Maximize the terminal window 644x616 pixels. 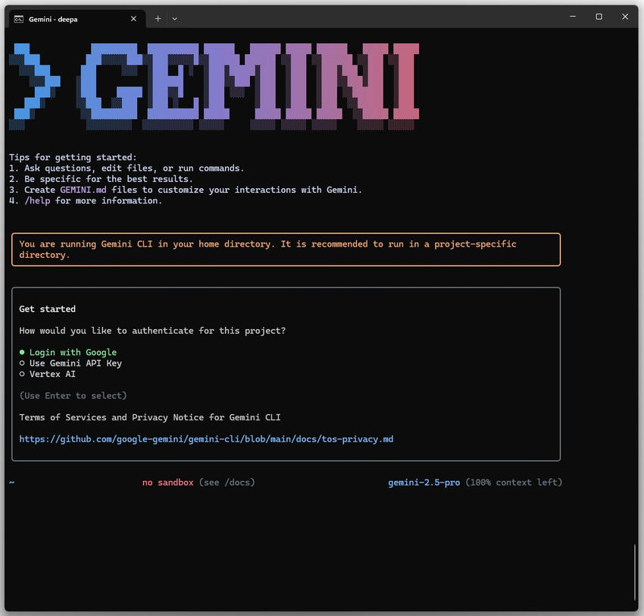[x=599, y=17]
